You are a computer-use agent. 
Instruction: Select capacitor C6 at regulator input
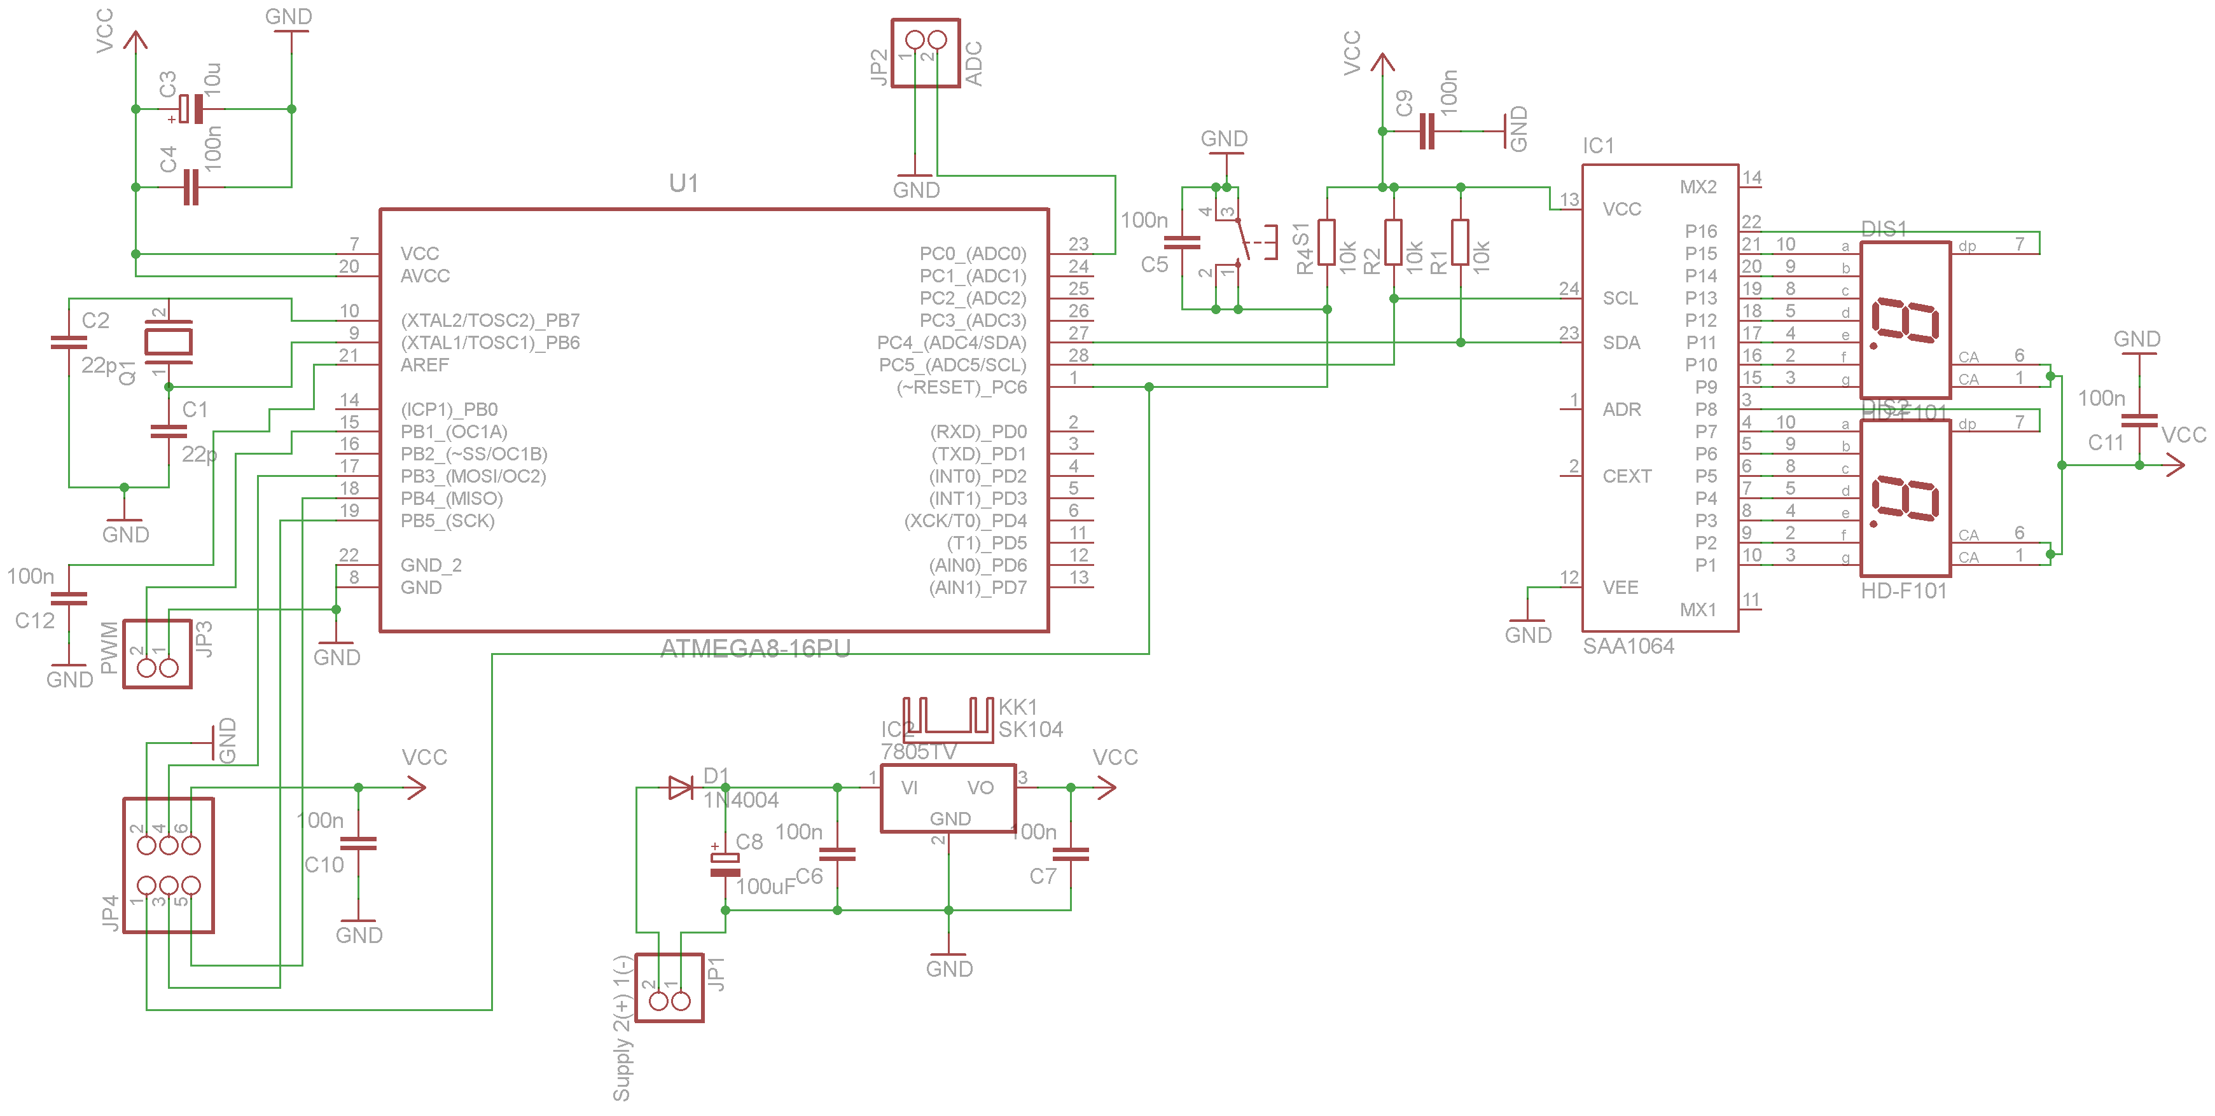click(x=838, y=854)
